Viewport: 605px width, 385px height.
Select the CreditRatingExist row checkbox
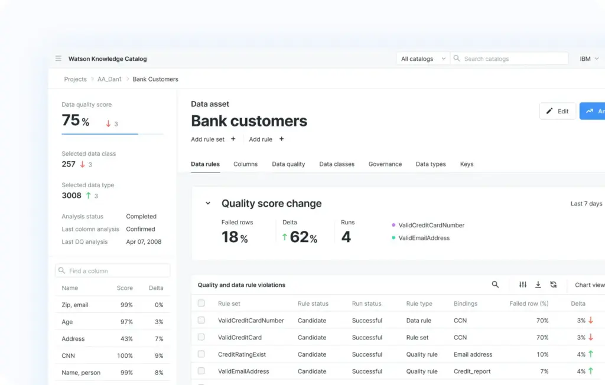(x=201, y=354)
